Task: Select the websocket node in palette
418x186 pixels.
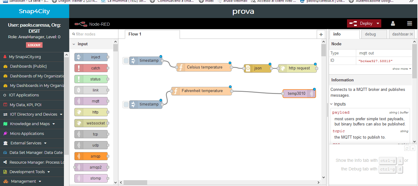Action: (x=91, y=123)
